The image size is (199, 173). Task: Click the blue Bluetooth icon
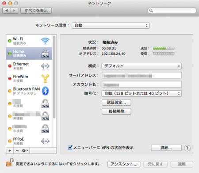pyautogui.click(x=45, y=91)
